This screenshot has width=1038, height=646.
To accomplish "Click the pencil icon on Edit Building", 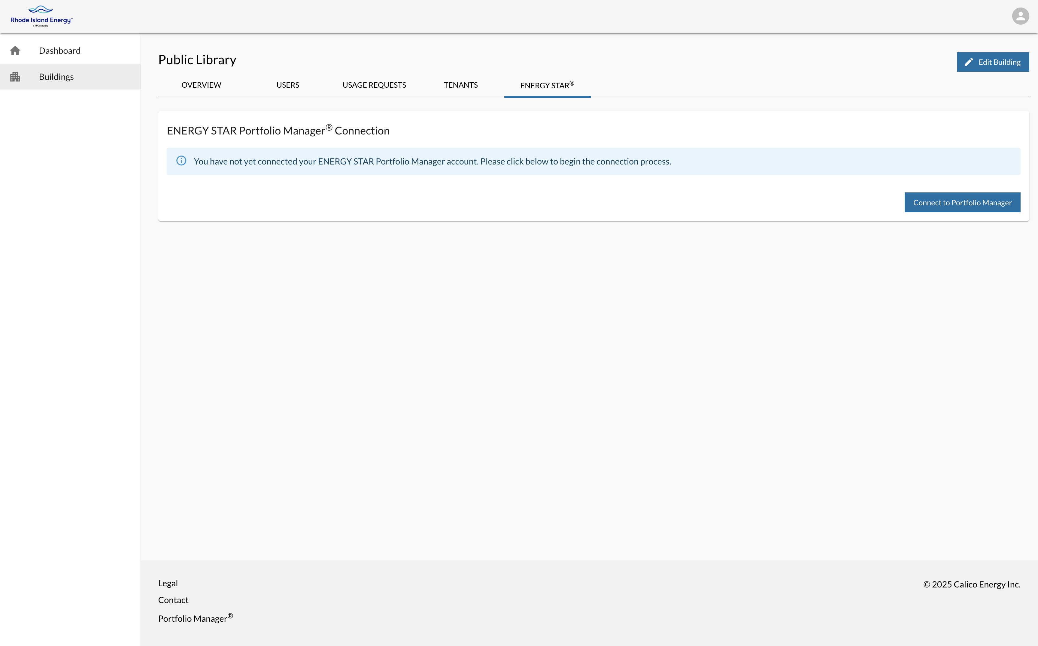I will (969, 62).
